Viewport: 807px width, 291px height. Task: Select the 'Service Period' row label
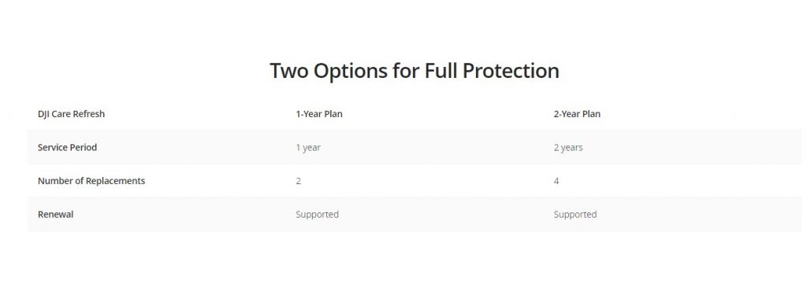click(x=68, y=147)
